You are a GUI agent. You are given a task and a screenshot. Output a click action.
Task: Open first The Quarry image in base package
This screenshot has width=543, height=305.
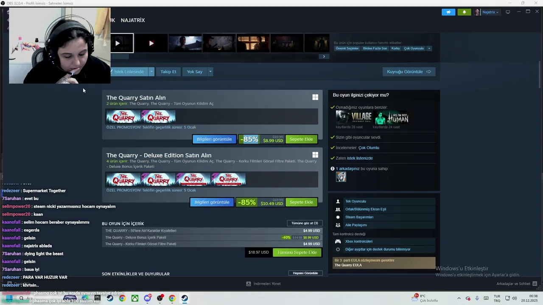pyautogui.click(x=123, y=116)
